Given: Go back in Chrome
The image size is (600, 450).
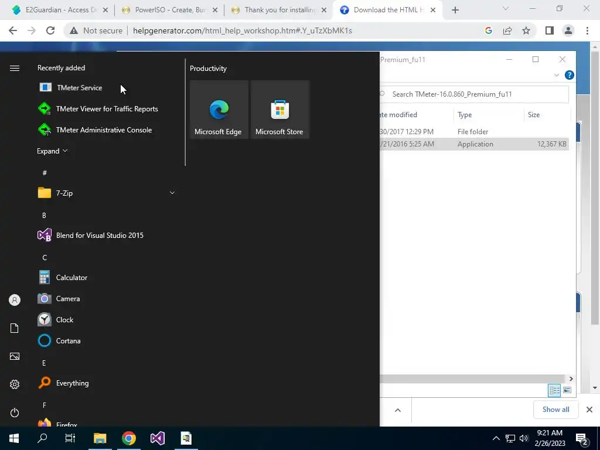Looking at the screenshot, I should [13, 30].
